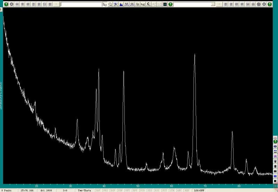The height and width of the screenshot is (192, 278).
Task: Click the blue filled peaks profile icon
Action: (x=121, y=5)
